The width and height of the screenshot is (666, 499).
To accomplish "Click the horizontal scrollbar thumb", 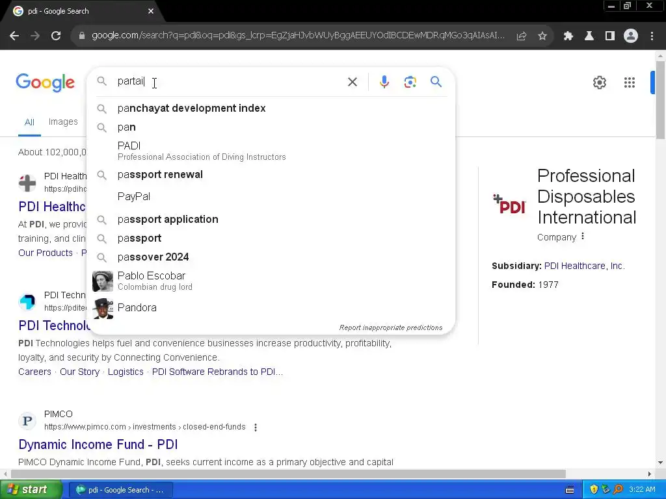I will click(289, 474).
